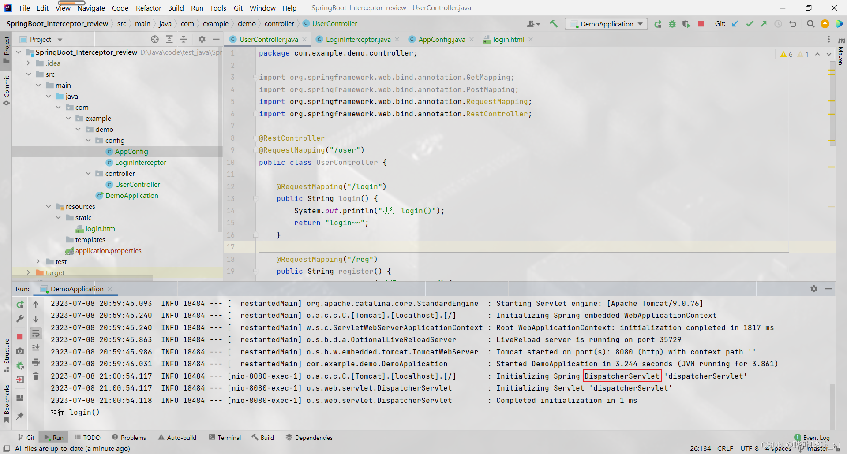Close the UserController.java tab
The width and height of the screenshot is (847, 454).
pyautogui.click(x=304, y=39)
